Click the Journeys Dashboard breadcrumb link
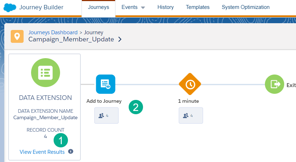The height and width of the screenshot is (162, 296). (x=53, y=32)
